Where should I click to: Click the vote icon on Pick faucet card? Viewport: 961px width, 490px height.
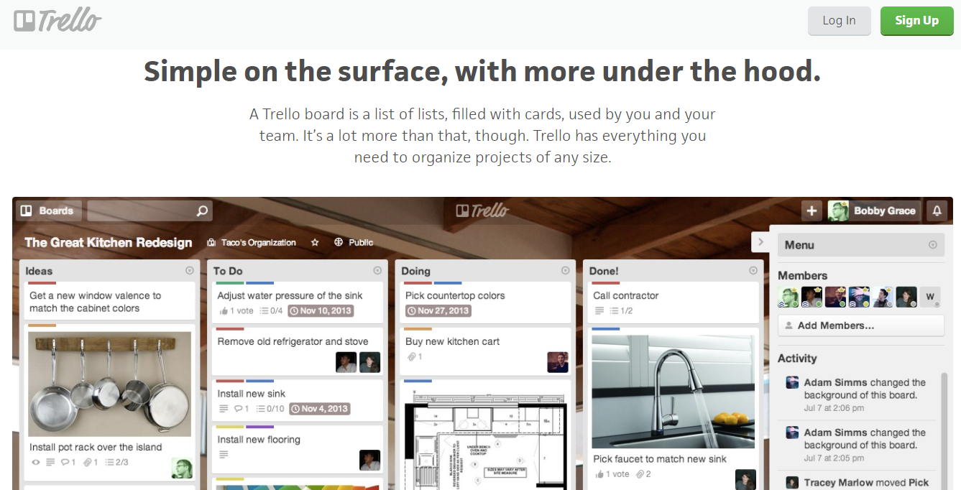point(599,474)
